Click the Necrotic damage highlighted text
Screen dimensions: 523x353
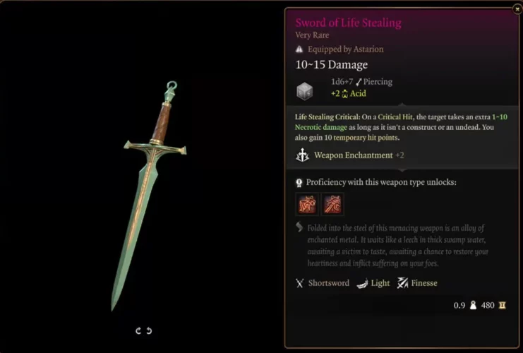321,127
